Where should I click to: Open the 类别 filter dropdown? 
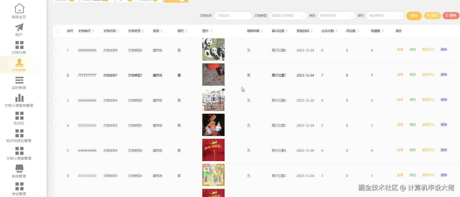pos(337,16)
